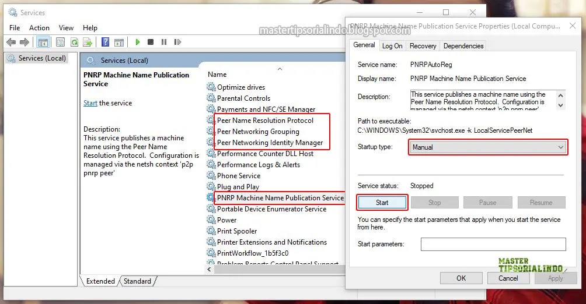Click the 'PNRPAutoReg' service name value
The image size is (586, 304).
[x=431, y=65]
